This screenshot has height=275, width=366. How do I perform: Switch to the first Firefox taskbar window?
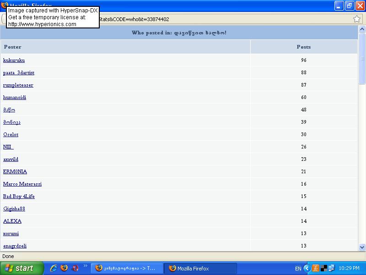pyautogui.click(x=127, y=269)
